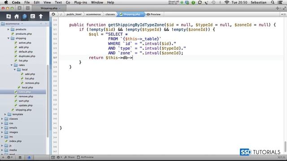
Task: Click the sync circular arrows menu bar icon
Action: click(200, 2)
